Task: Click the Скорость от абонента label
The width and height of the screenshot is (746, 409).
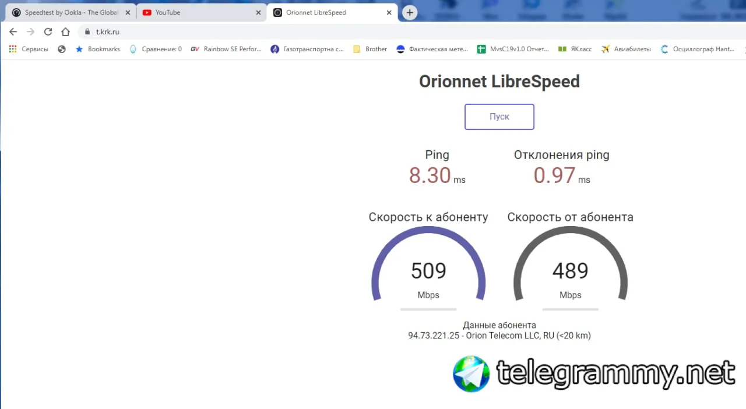Action: coord(570,217)
